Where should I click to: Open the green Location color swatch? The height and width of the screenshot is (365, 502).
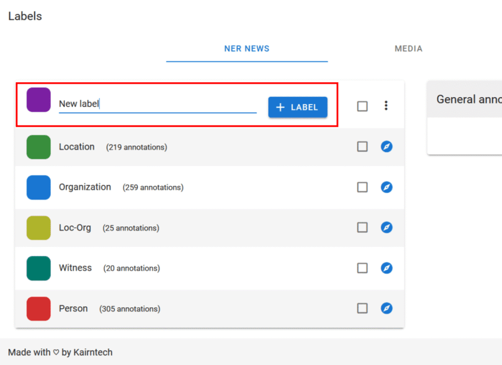click(39, 147)
